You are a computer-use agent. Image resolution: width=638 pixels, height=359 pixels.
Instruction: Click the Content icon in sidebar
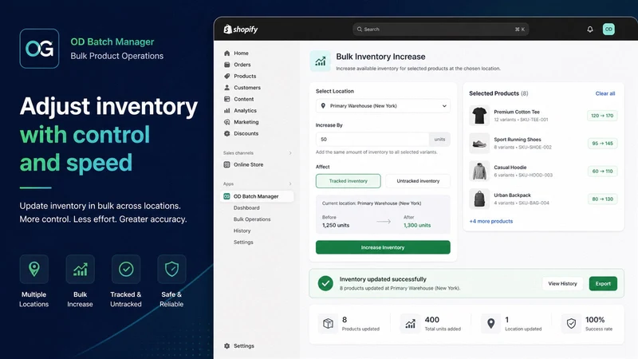tap(227, 99)
